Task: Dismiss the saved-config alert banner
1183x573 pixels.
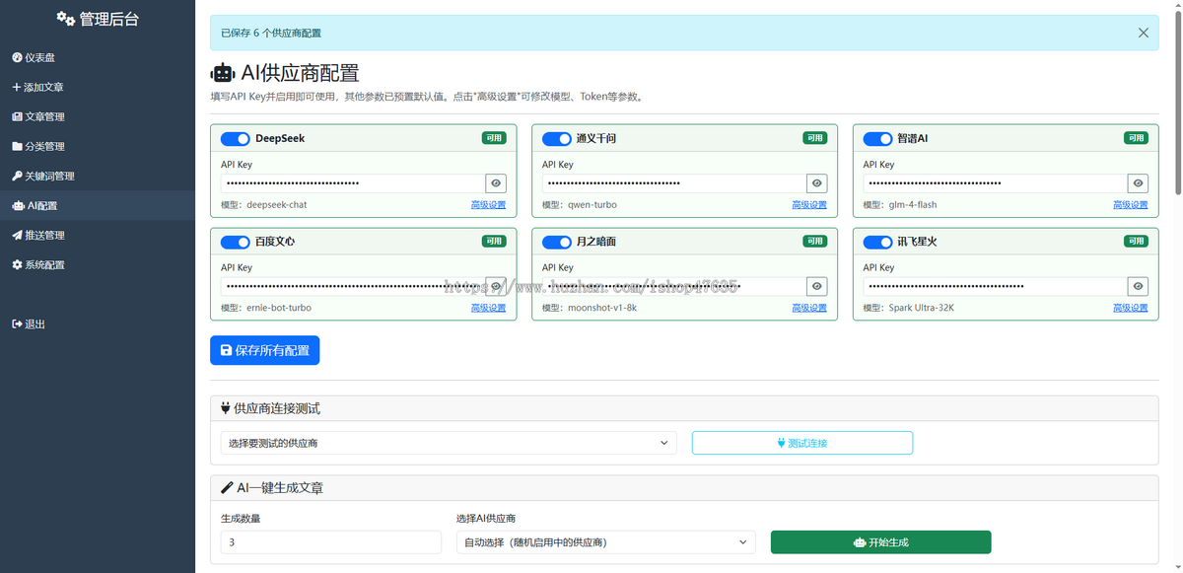Action: click(1143, 33)
